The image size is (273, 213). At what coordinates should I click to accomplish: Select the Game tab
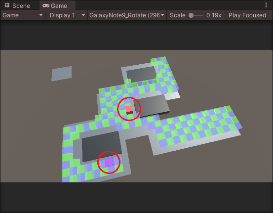point(57,5)
